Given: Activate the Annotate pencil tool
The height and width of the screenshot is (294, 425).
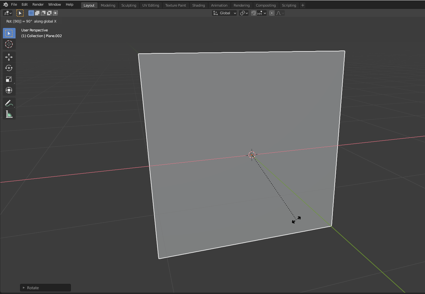Looking at the screenshot, I should (x=9, y=103).
